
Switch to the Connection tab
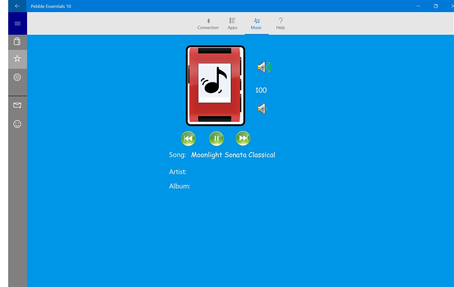208,27
